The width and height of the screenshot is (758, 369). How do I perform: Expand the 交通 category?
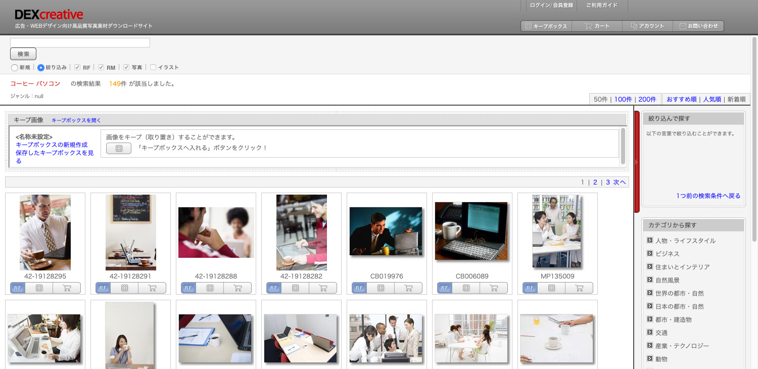[x=650, y=333]
